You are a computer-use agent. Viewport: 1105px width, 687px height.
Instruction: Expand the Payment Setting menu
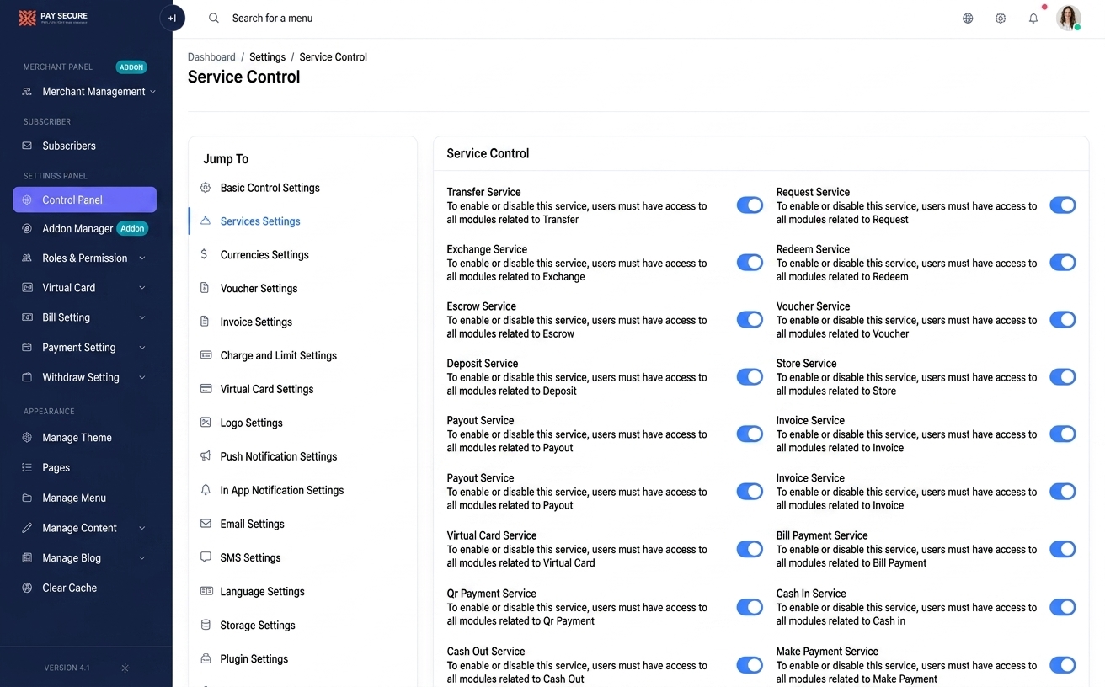84,347
